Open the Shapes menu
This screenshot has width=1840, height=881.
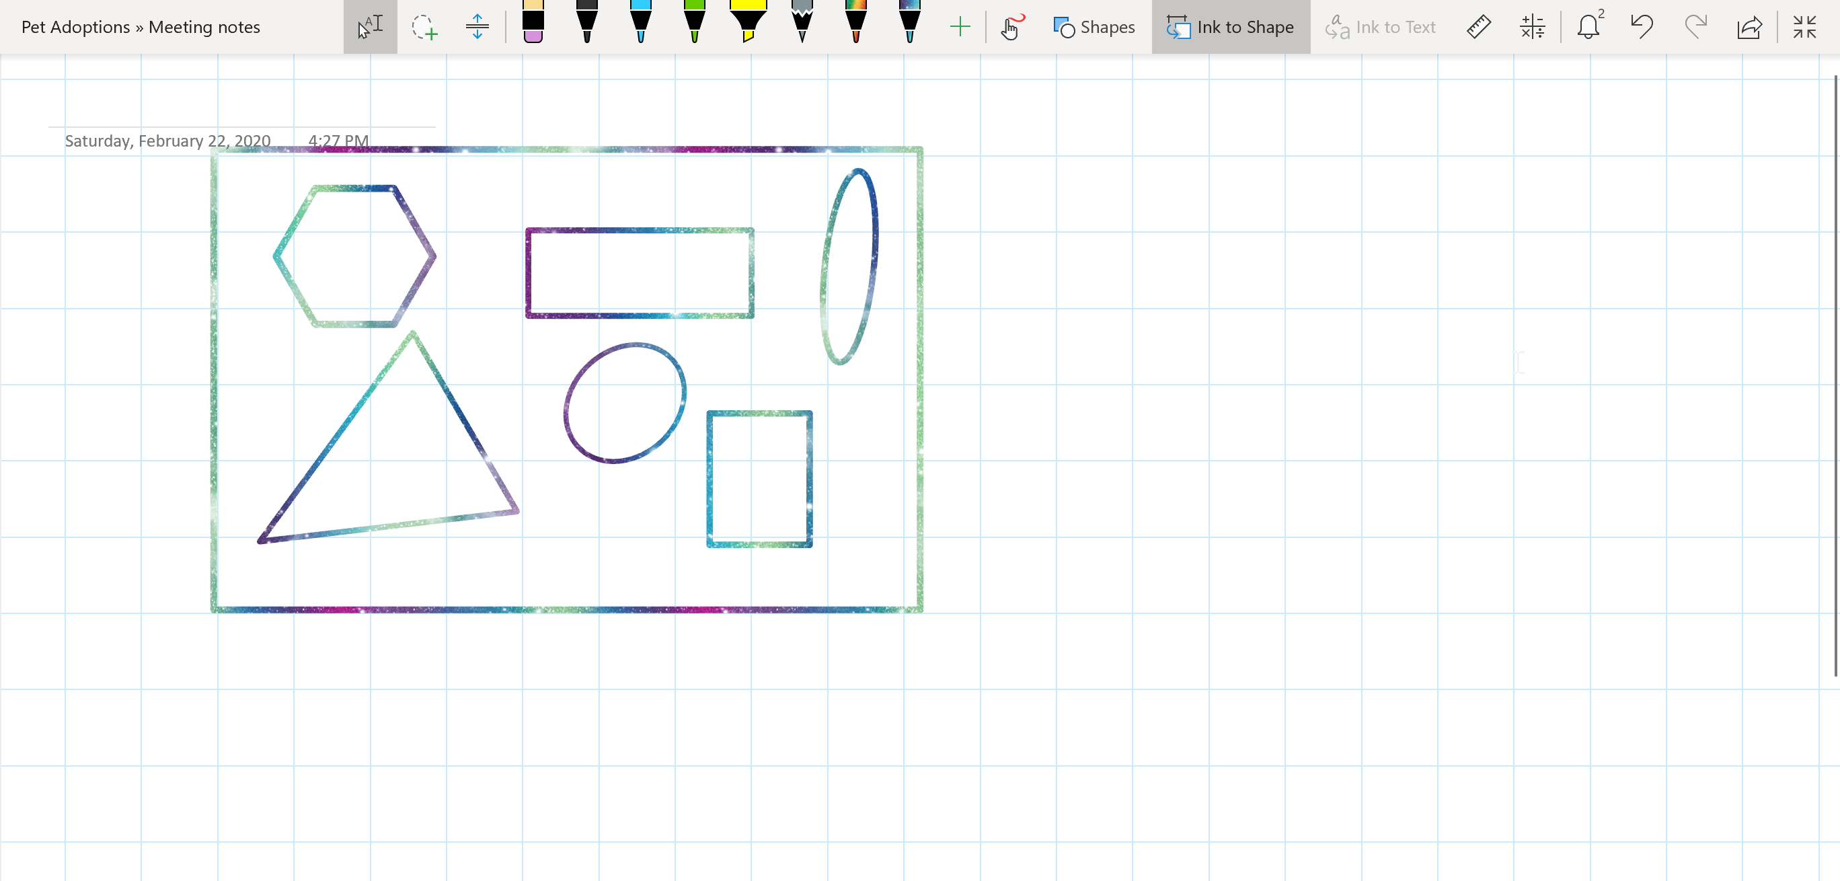click(1094, 27)
